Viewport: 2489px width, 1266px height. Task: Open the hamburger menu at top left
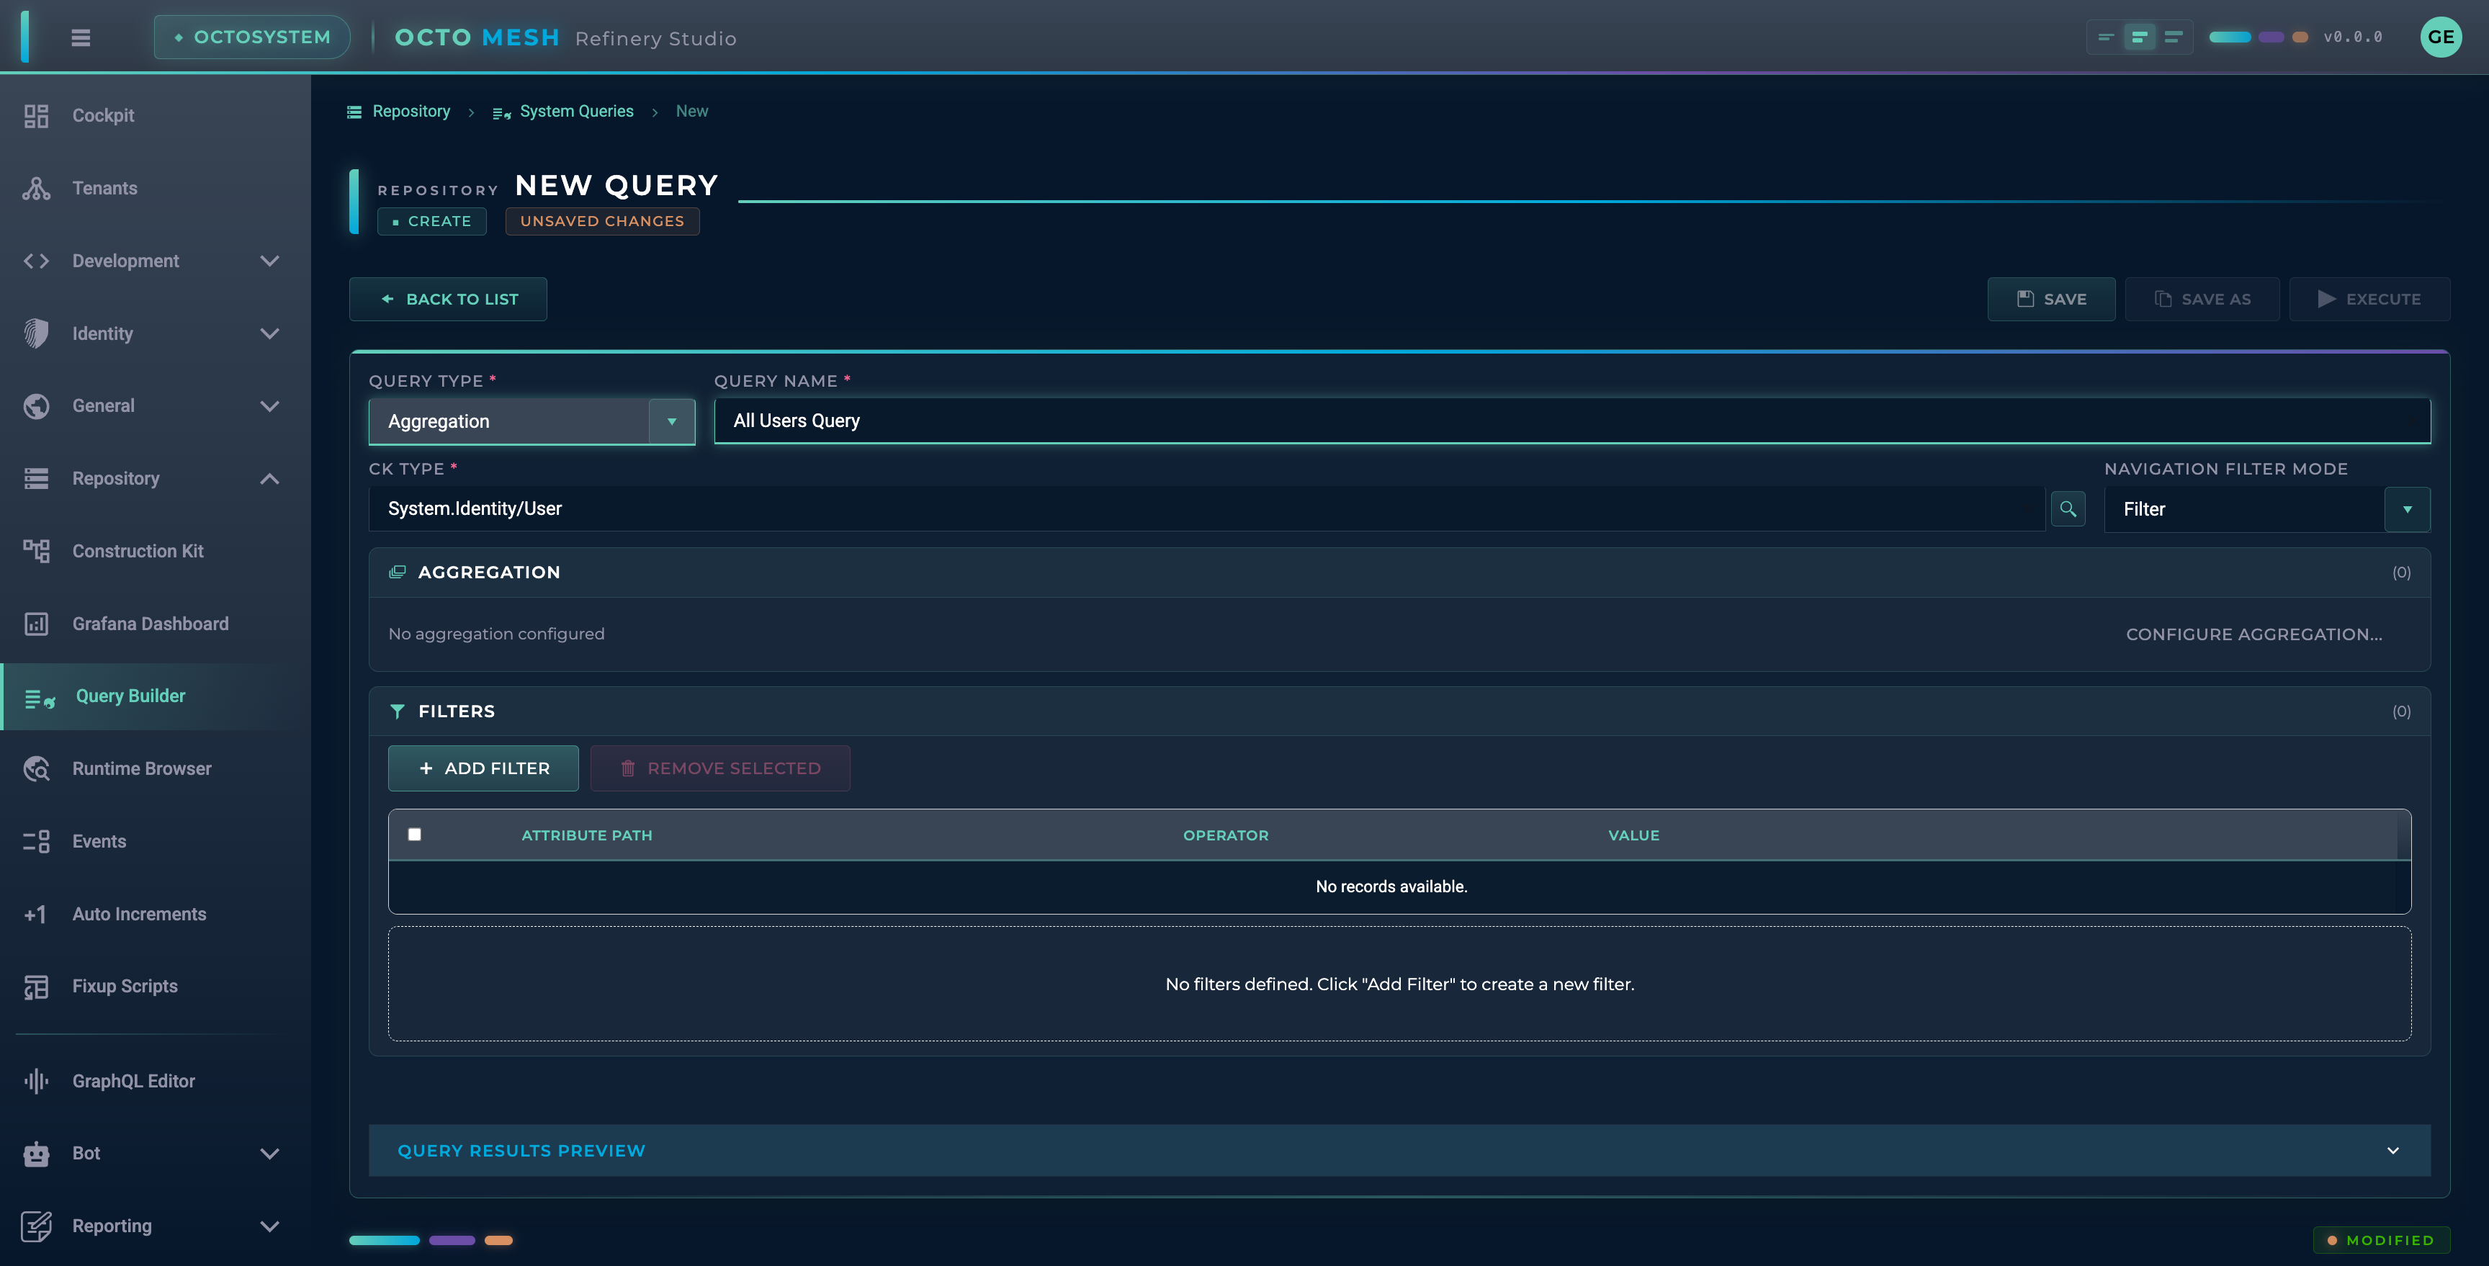[x=81, y=37]
